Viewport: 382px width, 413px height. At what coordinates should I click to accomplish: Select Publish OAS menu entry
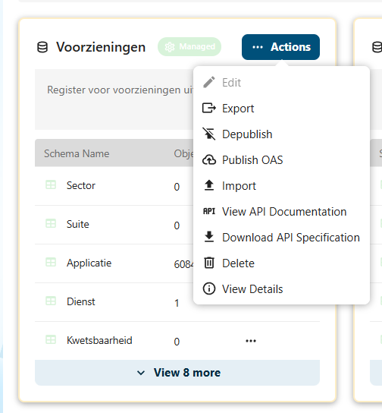point(281,160)
